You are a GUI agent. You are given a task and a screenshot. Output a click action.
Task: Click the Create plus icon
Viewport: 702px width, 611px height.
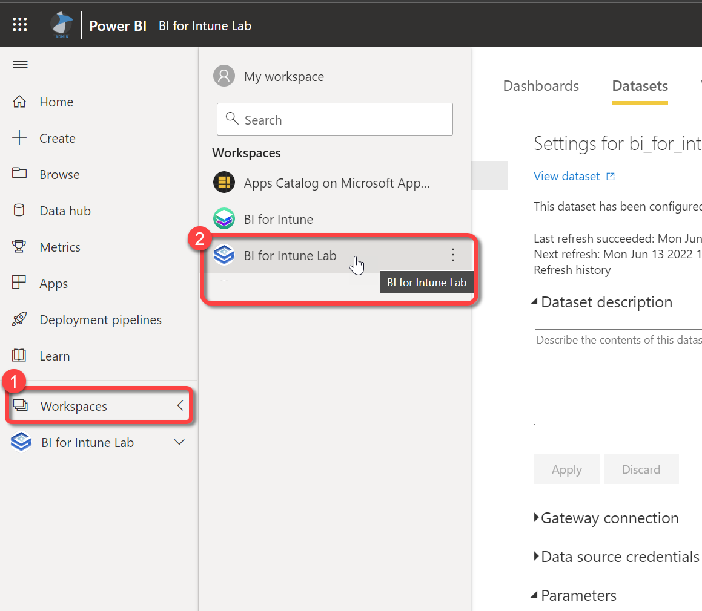coord(19,138)
